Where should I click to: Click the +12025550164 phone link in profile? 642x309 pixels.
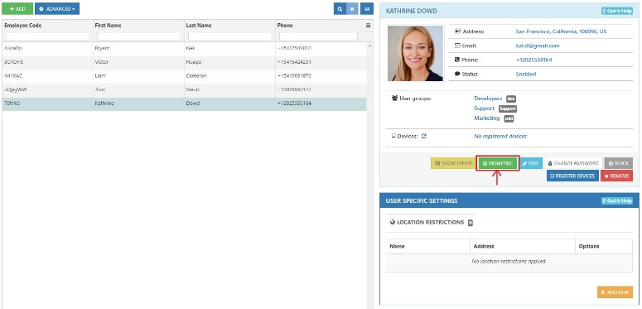click(x=534, y=60)
